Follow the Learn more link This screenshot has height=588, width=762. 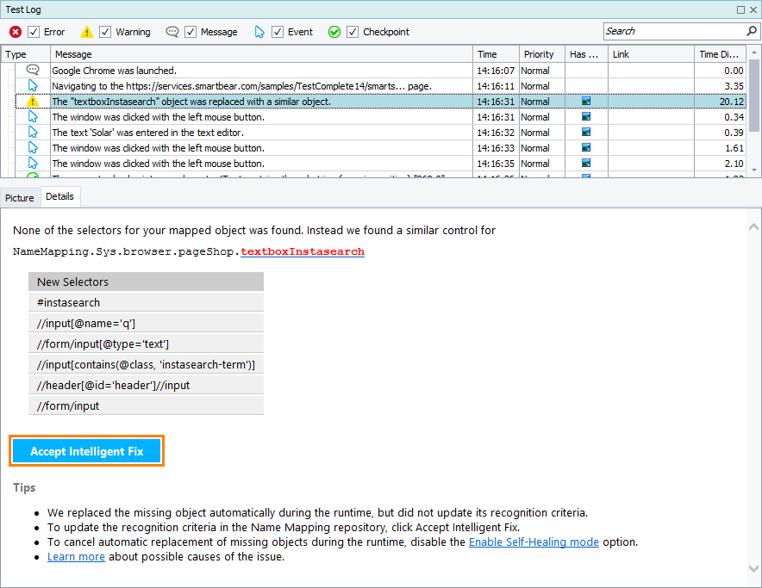pos(76,556)
